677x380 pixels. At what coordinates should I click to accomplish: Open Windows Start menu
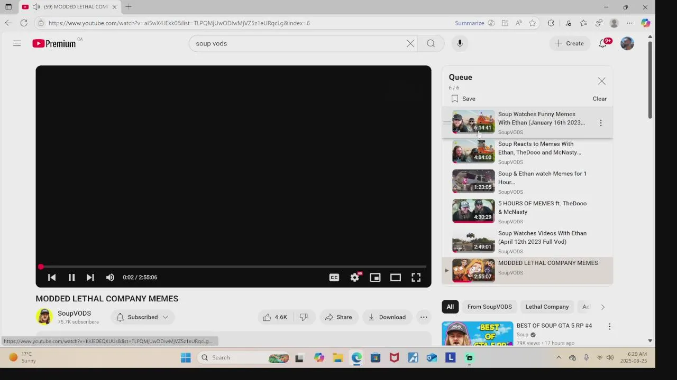[186, 358]
